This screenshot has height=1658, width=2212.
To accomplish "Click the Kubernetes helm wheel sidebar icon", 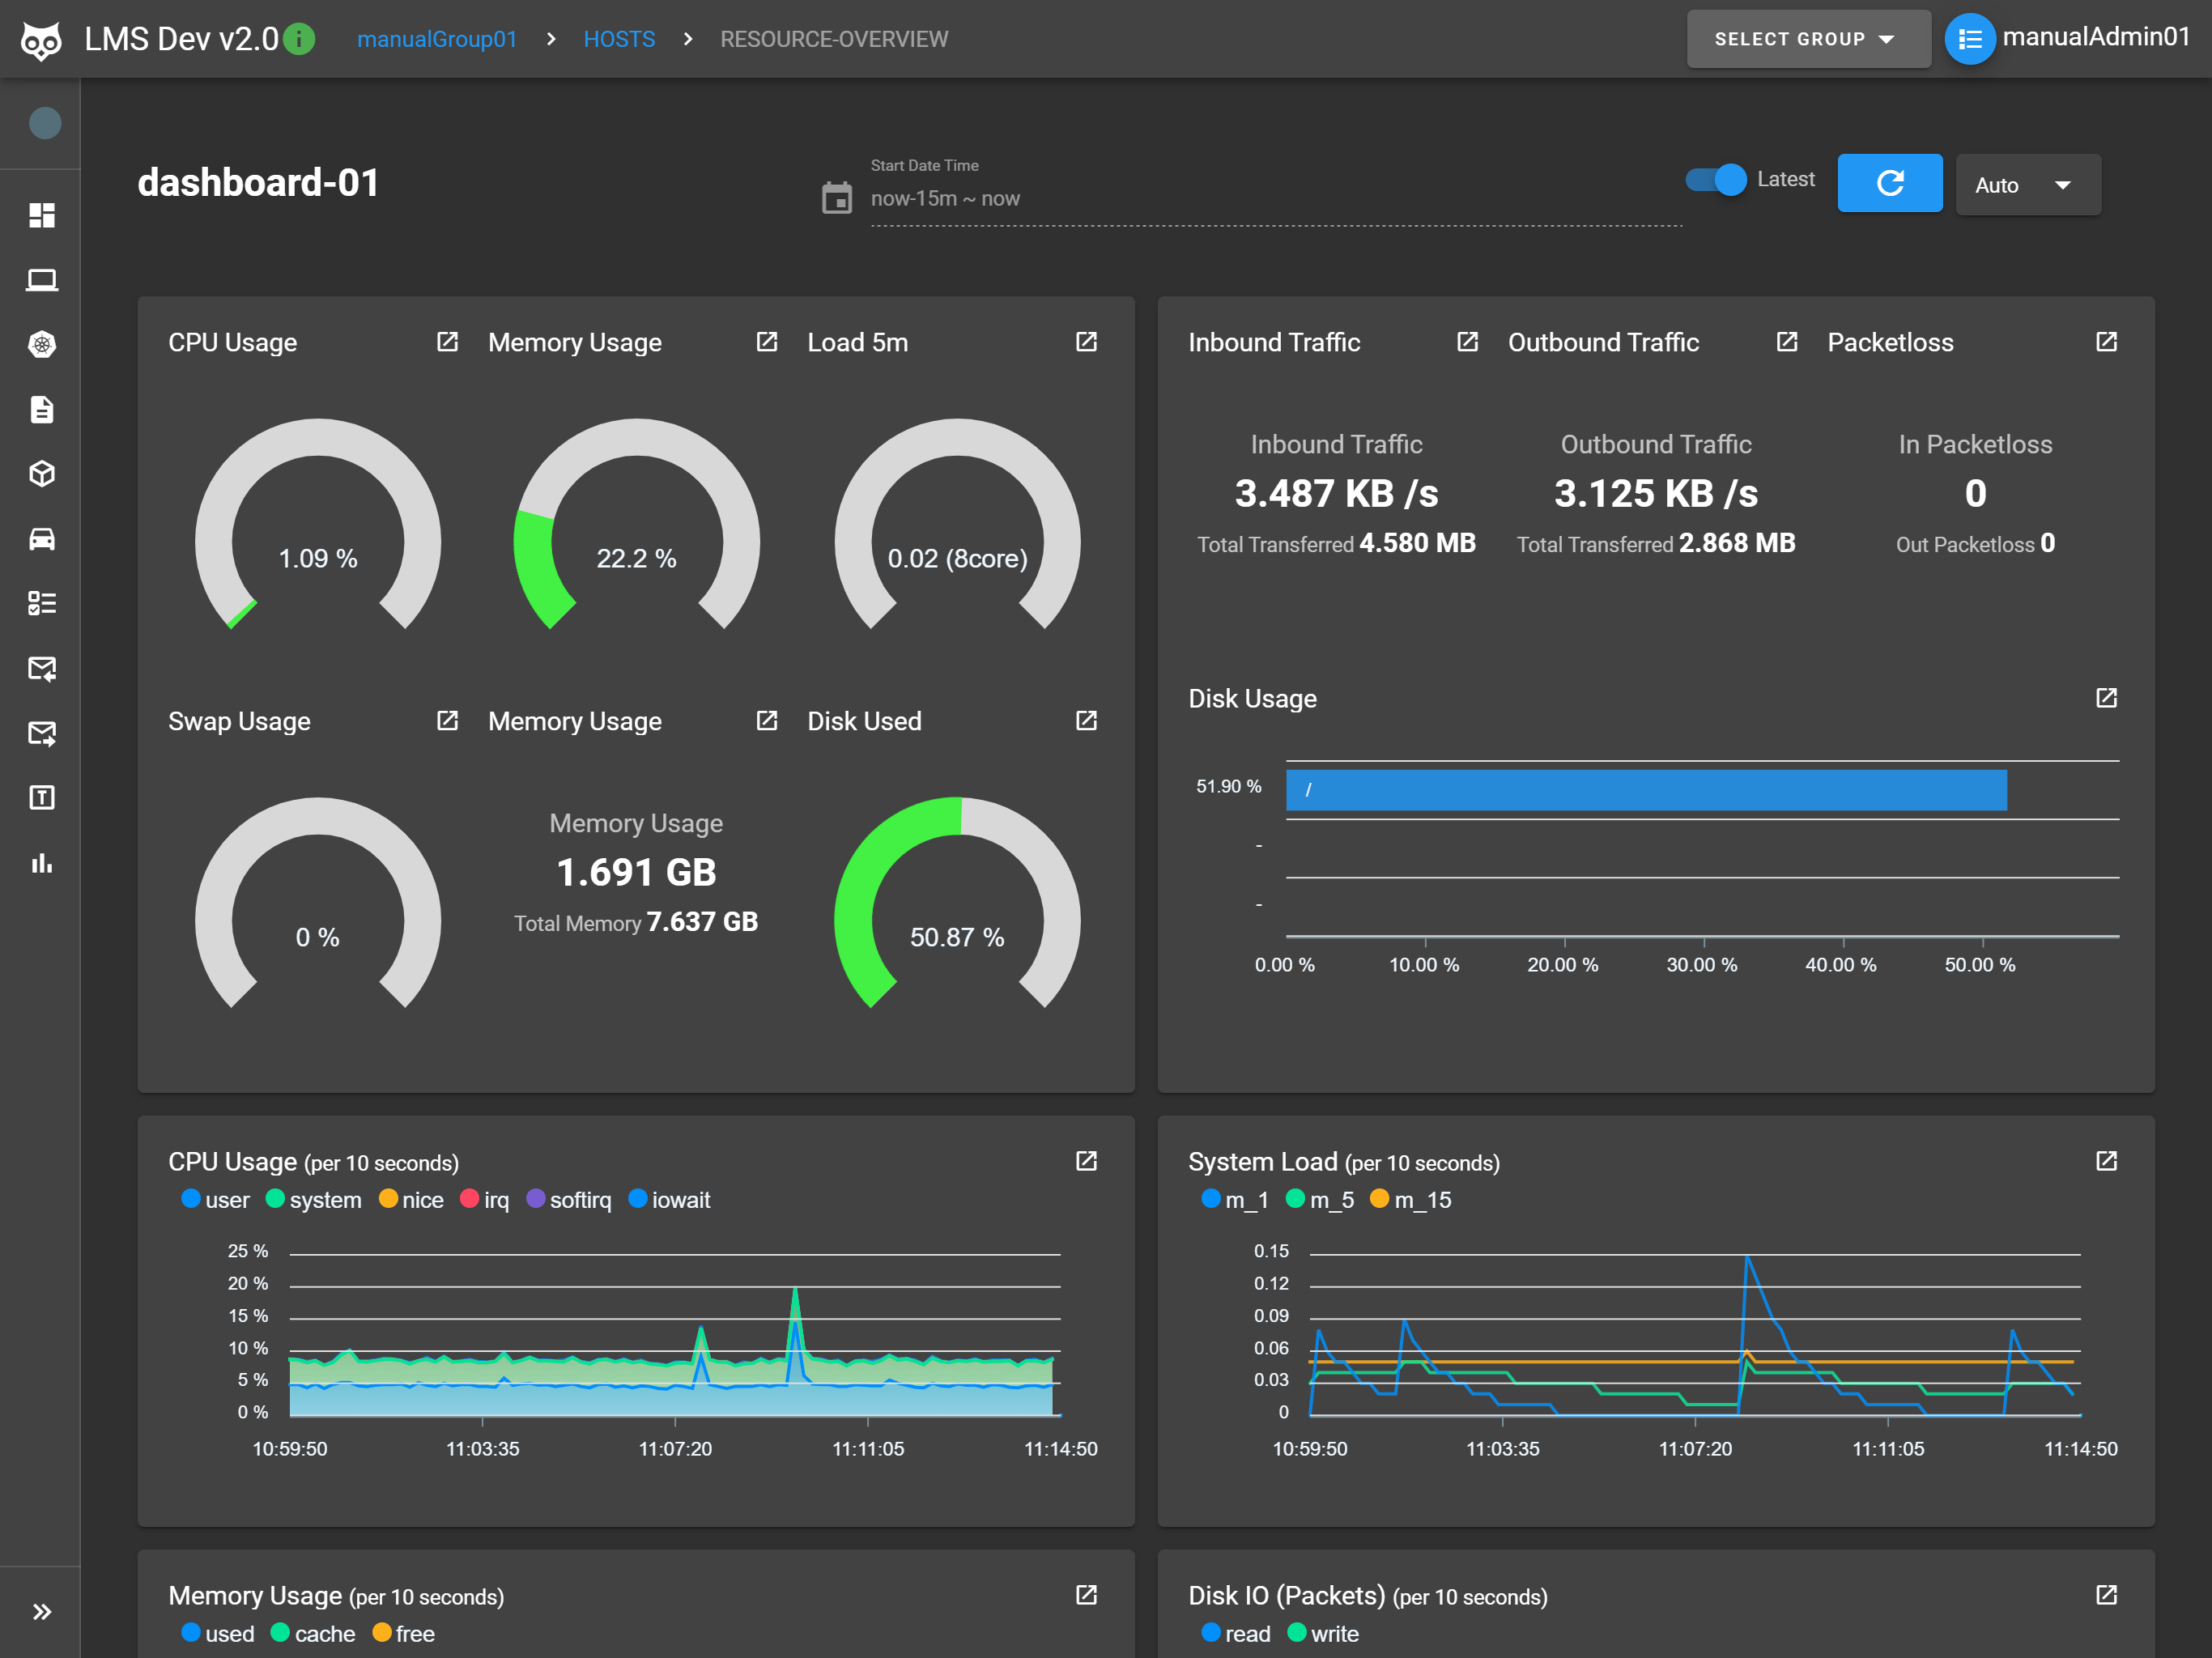I will [42, 345].
